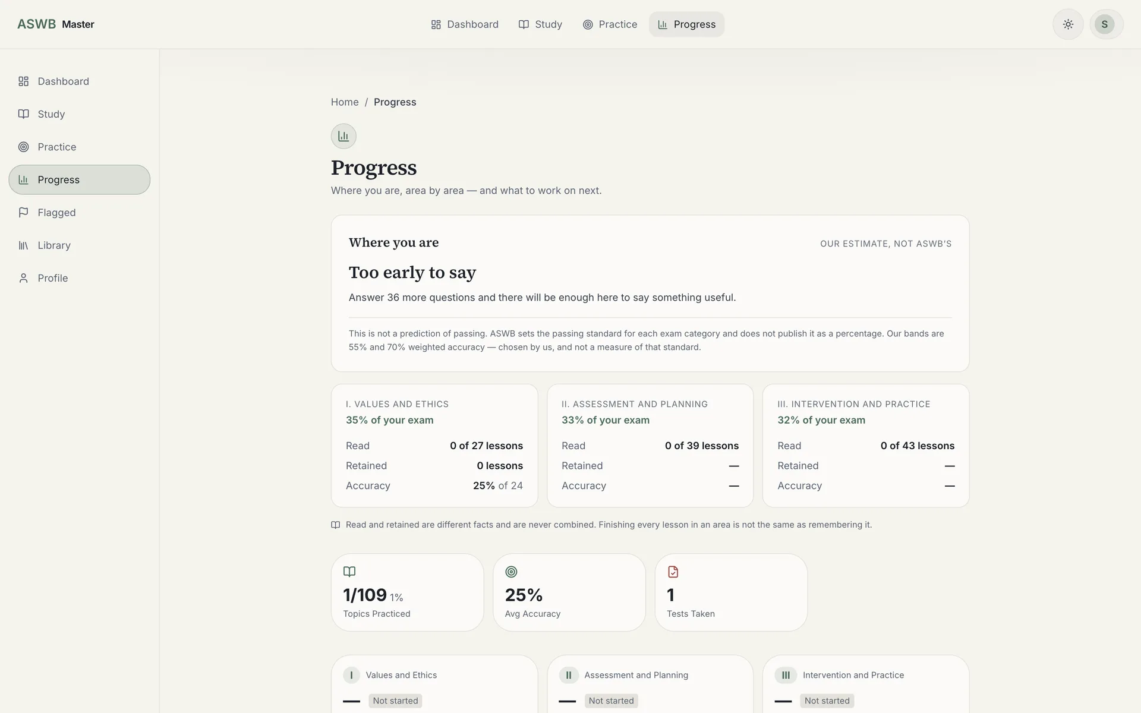
Task: Toggle the light/dark theme sun icon
Action: [1068, 24]
